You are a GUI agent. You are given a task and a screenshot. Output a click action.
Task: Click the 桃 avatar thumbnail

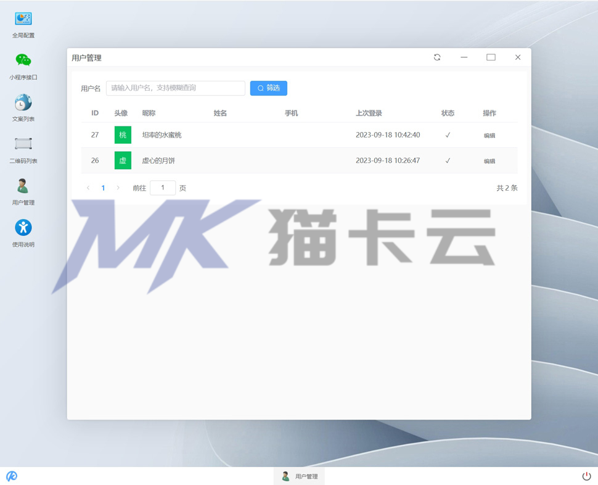pyautogui.click(x=123, y=135)
